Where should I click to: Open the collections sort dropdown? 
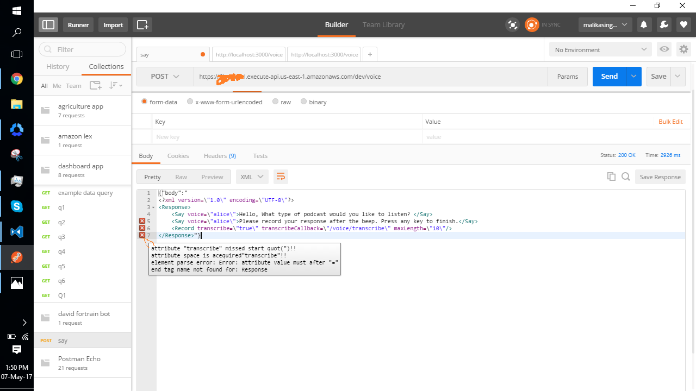point(115,85)
